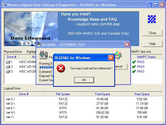Image resolution: width=166 pixels, height=125 pixels.
Task: Click total space 91.20 GB
Action: [x=102, y=117]
